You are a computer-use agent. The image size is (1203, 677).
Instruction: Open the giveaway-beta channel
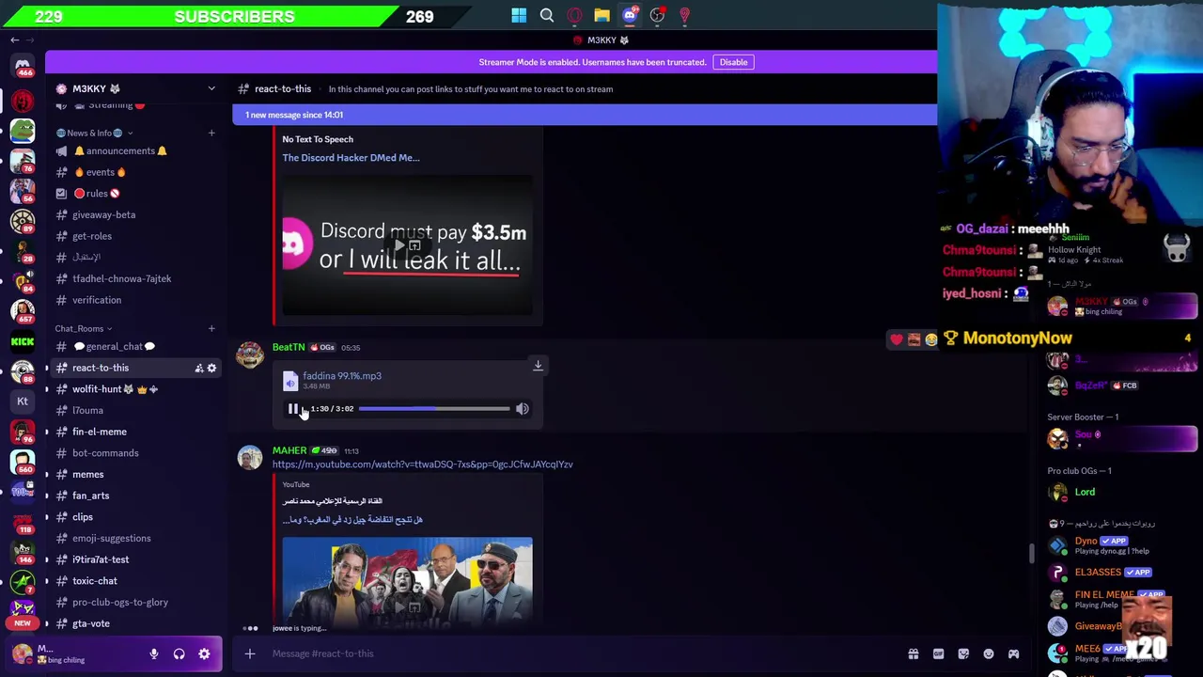click(103, 214)
